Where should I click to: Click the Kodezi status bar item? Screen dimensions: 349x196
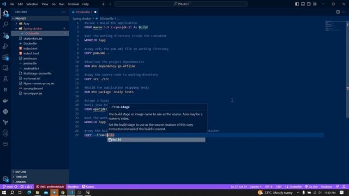88,187
